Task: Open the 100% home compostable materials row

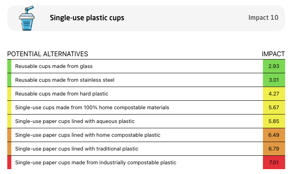Action: point(146,108)
